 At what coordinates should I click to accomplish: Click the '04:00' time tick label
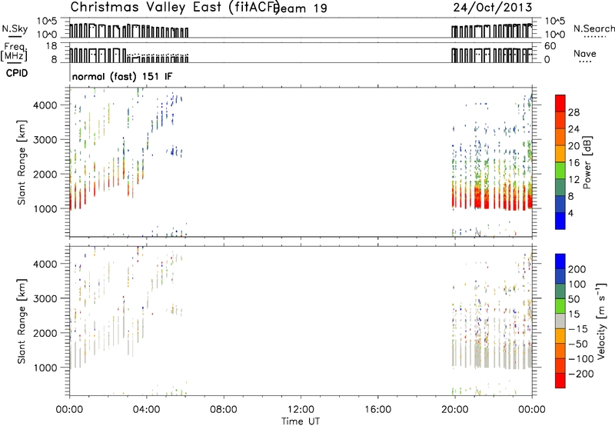point(146,410)
